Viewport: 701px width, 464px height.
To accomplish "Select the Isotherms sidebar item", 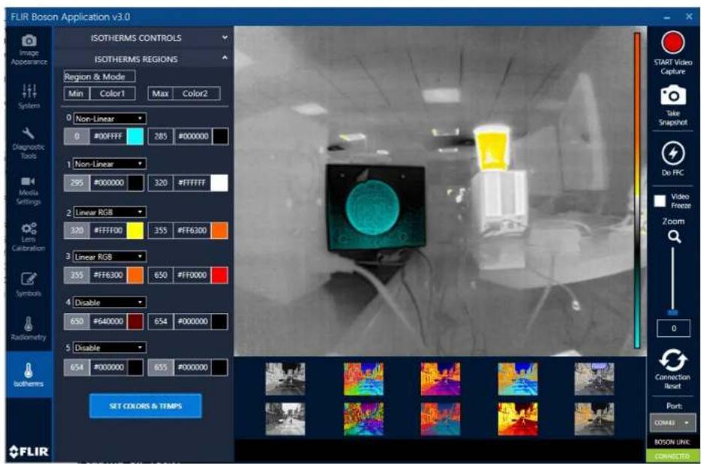I will click(29, 374).
